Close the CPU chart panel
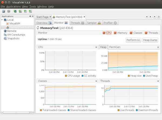Screen dimensions: 162x120 pyautogui.click(x=96, y=47)
